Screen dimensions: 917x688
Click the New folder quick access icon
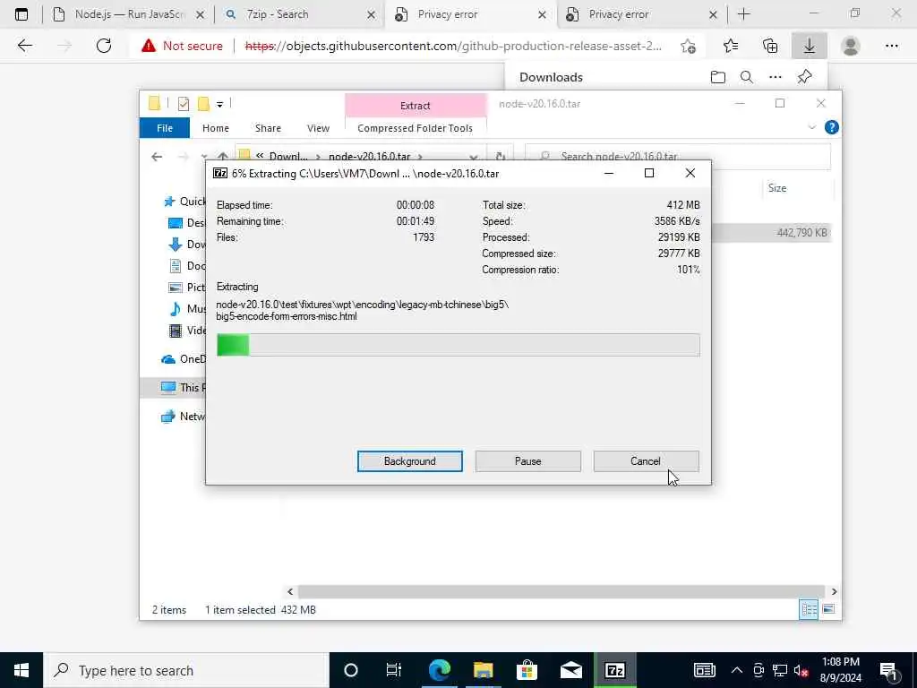(x=203, y=104)
